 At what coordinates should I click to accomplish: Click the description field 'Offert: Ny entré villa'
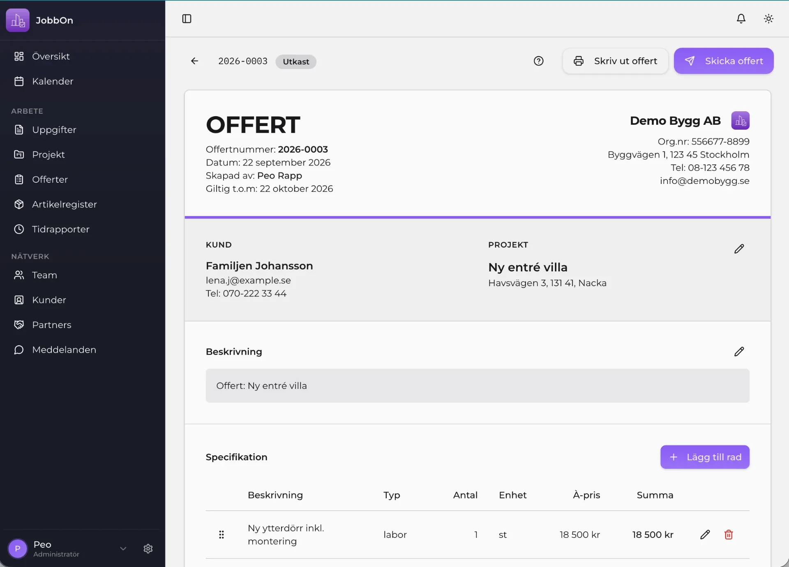point(478,386)
